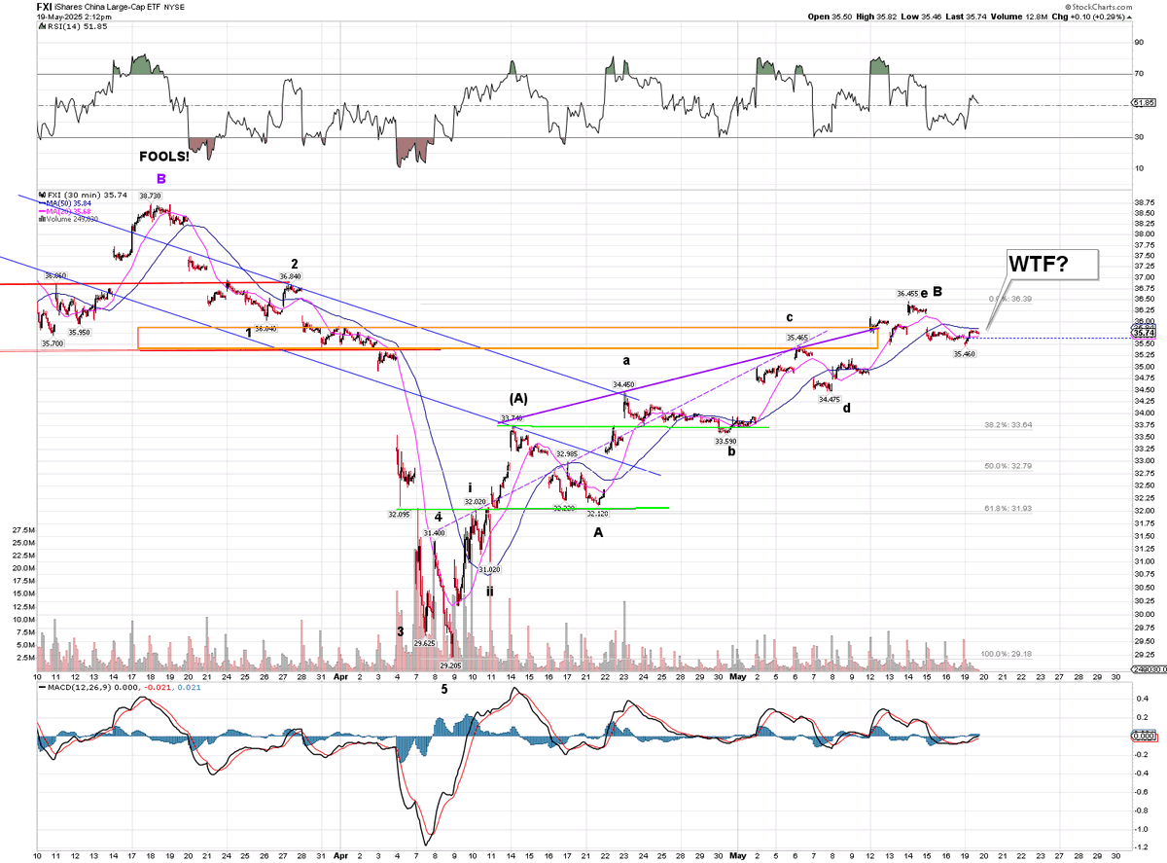The image size is (1167, 863).
Task: Click the "36.455" price label
Action: (x=907, y=293)
